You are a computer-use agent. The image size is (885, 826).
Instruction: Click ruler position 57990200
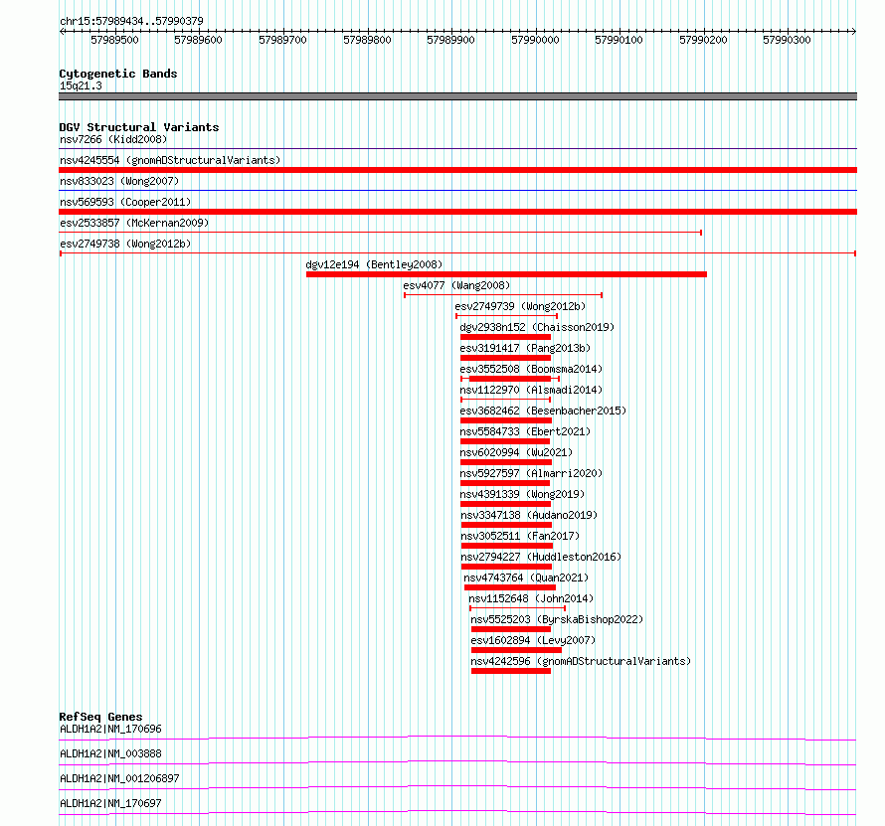tap(703, 40)
